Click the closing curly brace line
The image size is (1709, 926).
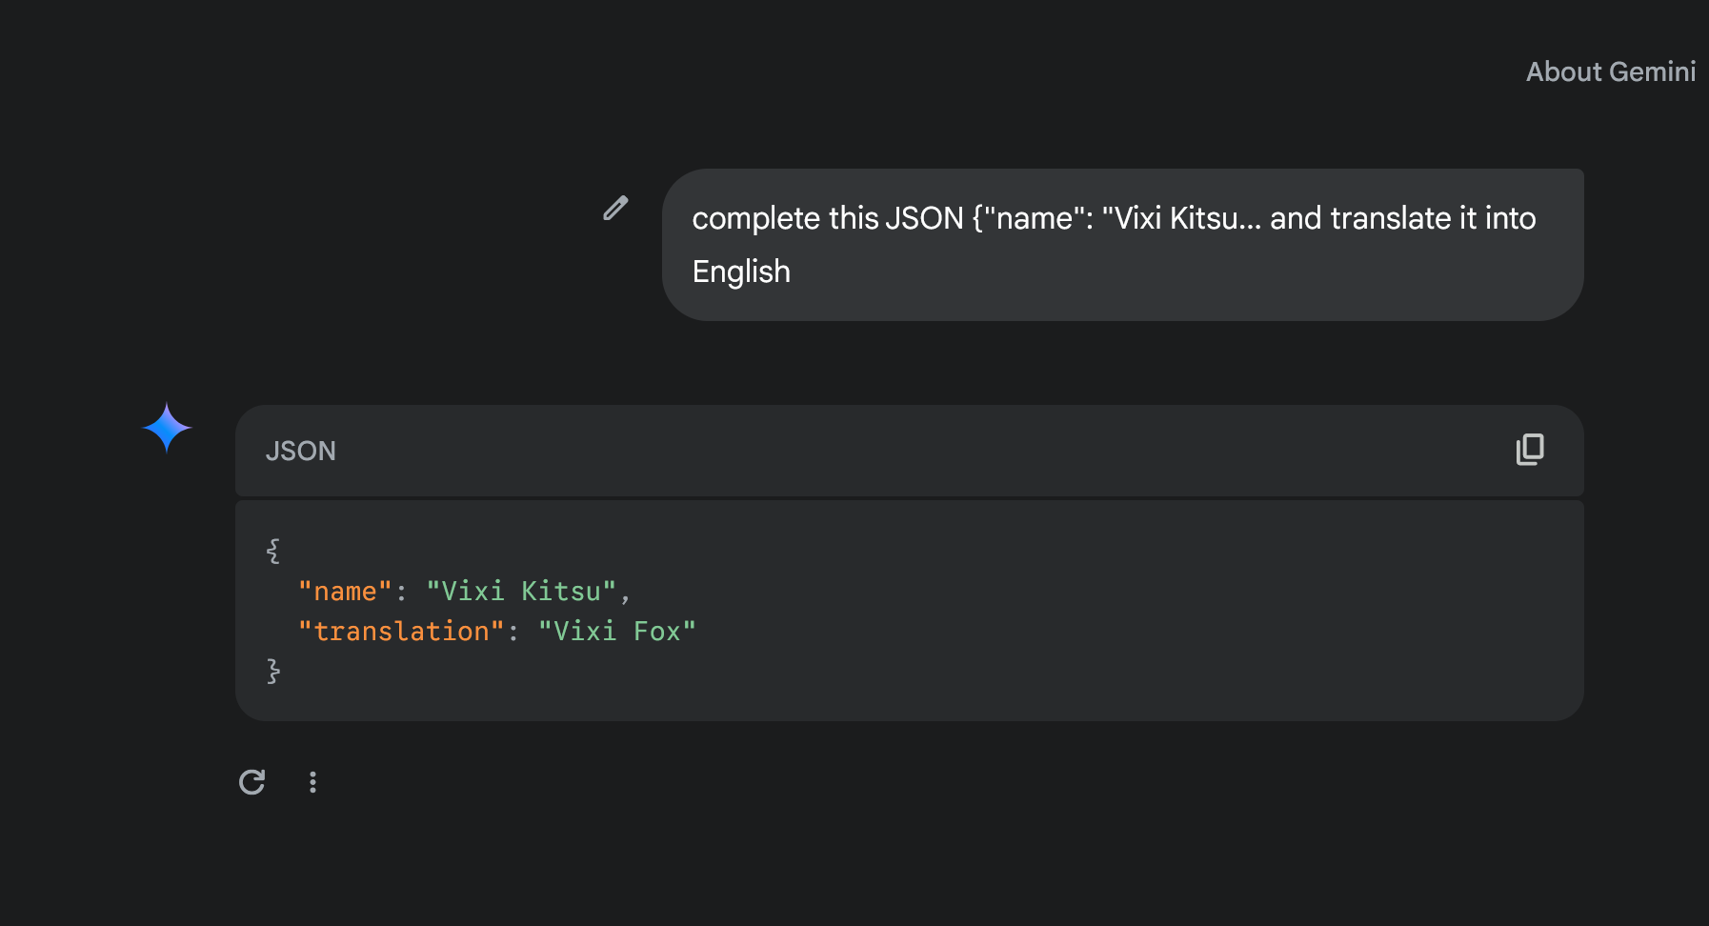coord(273,672)
